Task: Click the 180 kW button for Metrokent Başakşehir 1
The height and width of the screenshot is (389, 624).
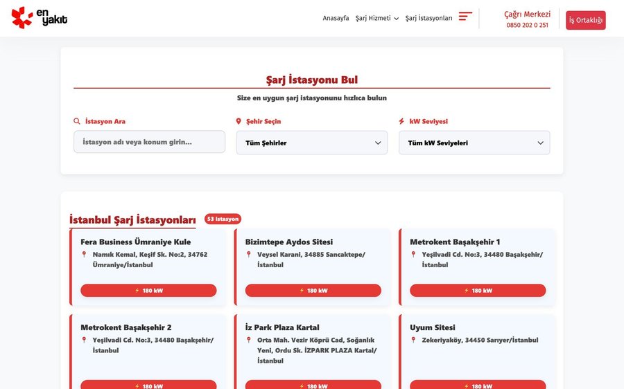Action: click(478, 291)
